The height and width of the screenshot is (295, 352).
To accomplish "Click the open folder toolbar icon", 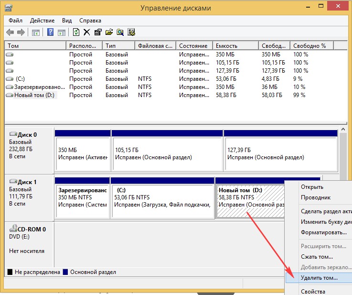I will click(109, 33).
